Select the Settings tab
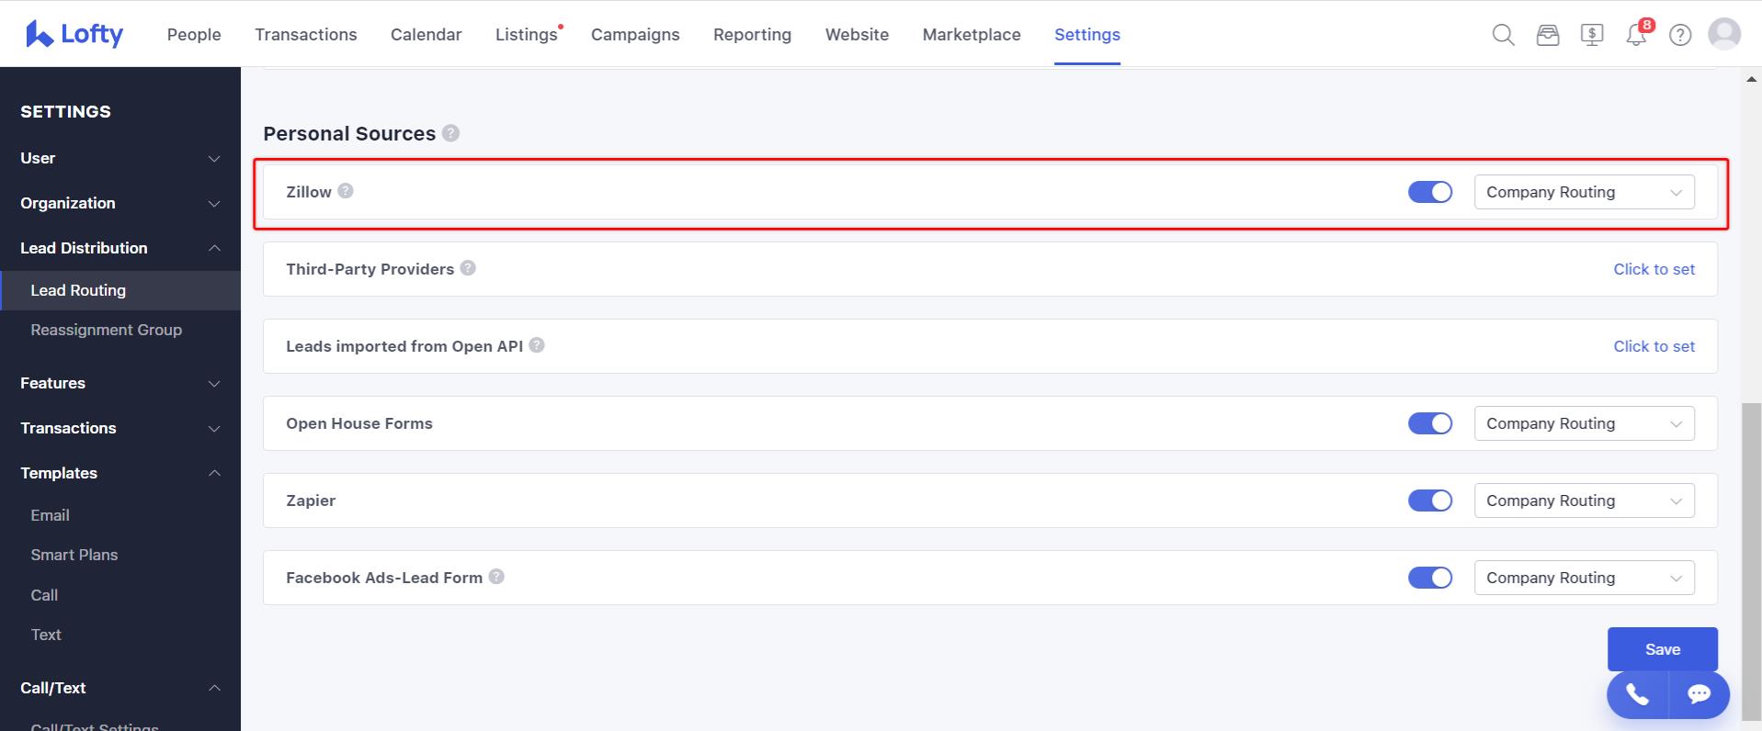The image size is (1762, 731). (1087, 34)
